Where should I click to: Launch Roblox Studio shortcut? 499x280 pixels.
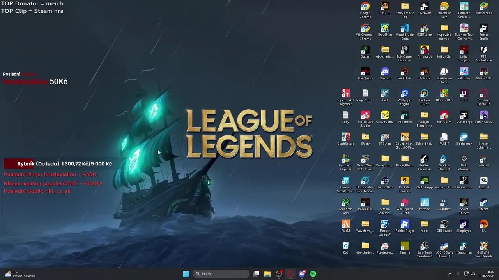click(484, 32)
